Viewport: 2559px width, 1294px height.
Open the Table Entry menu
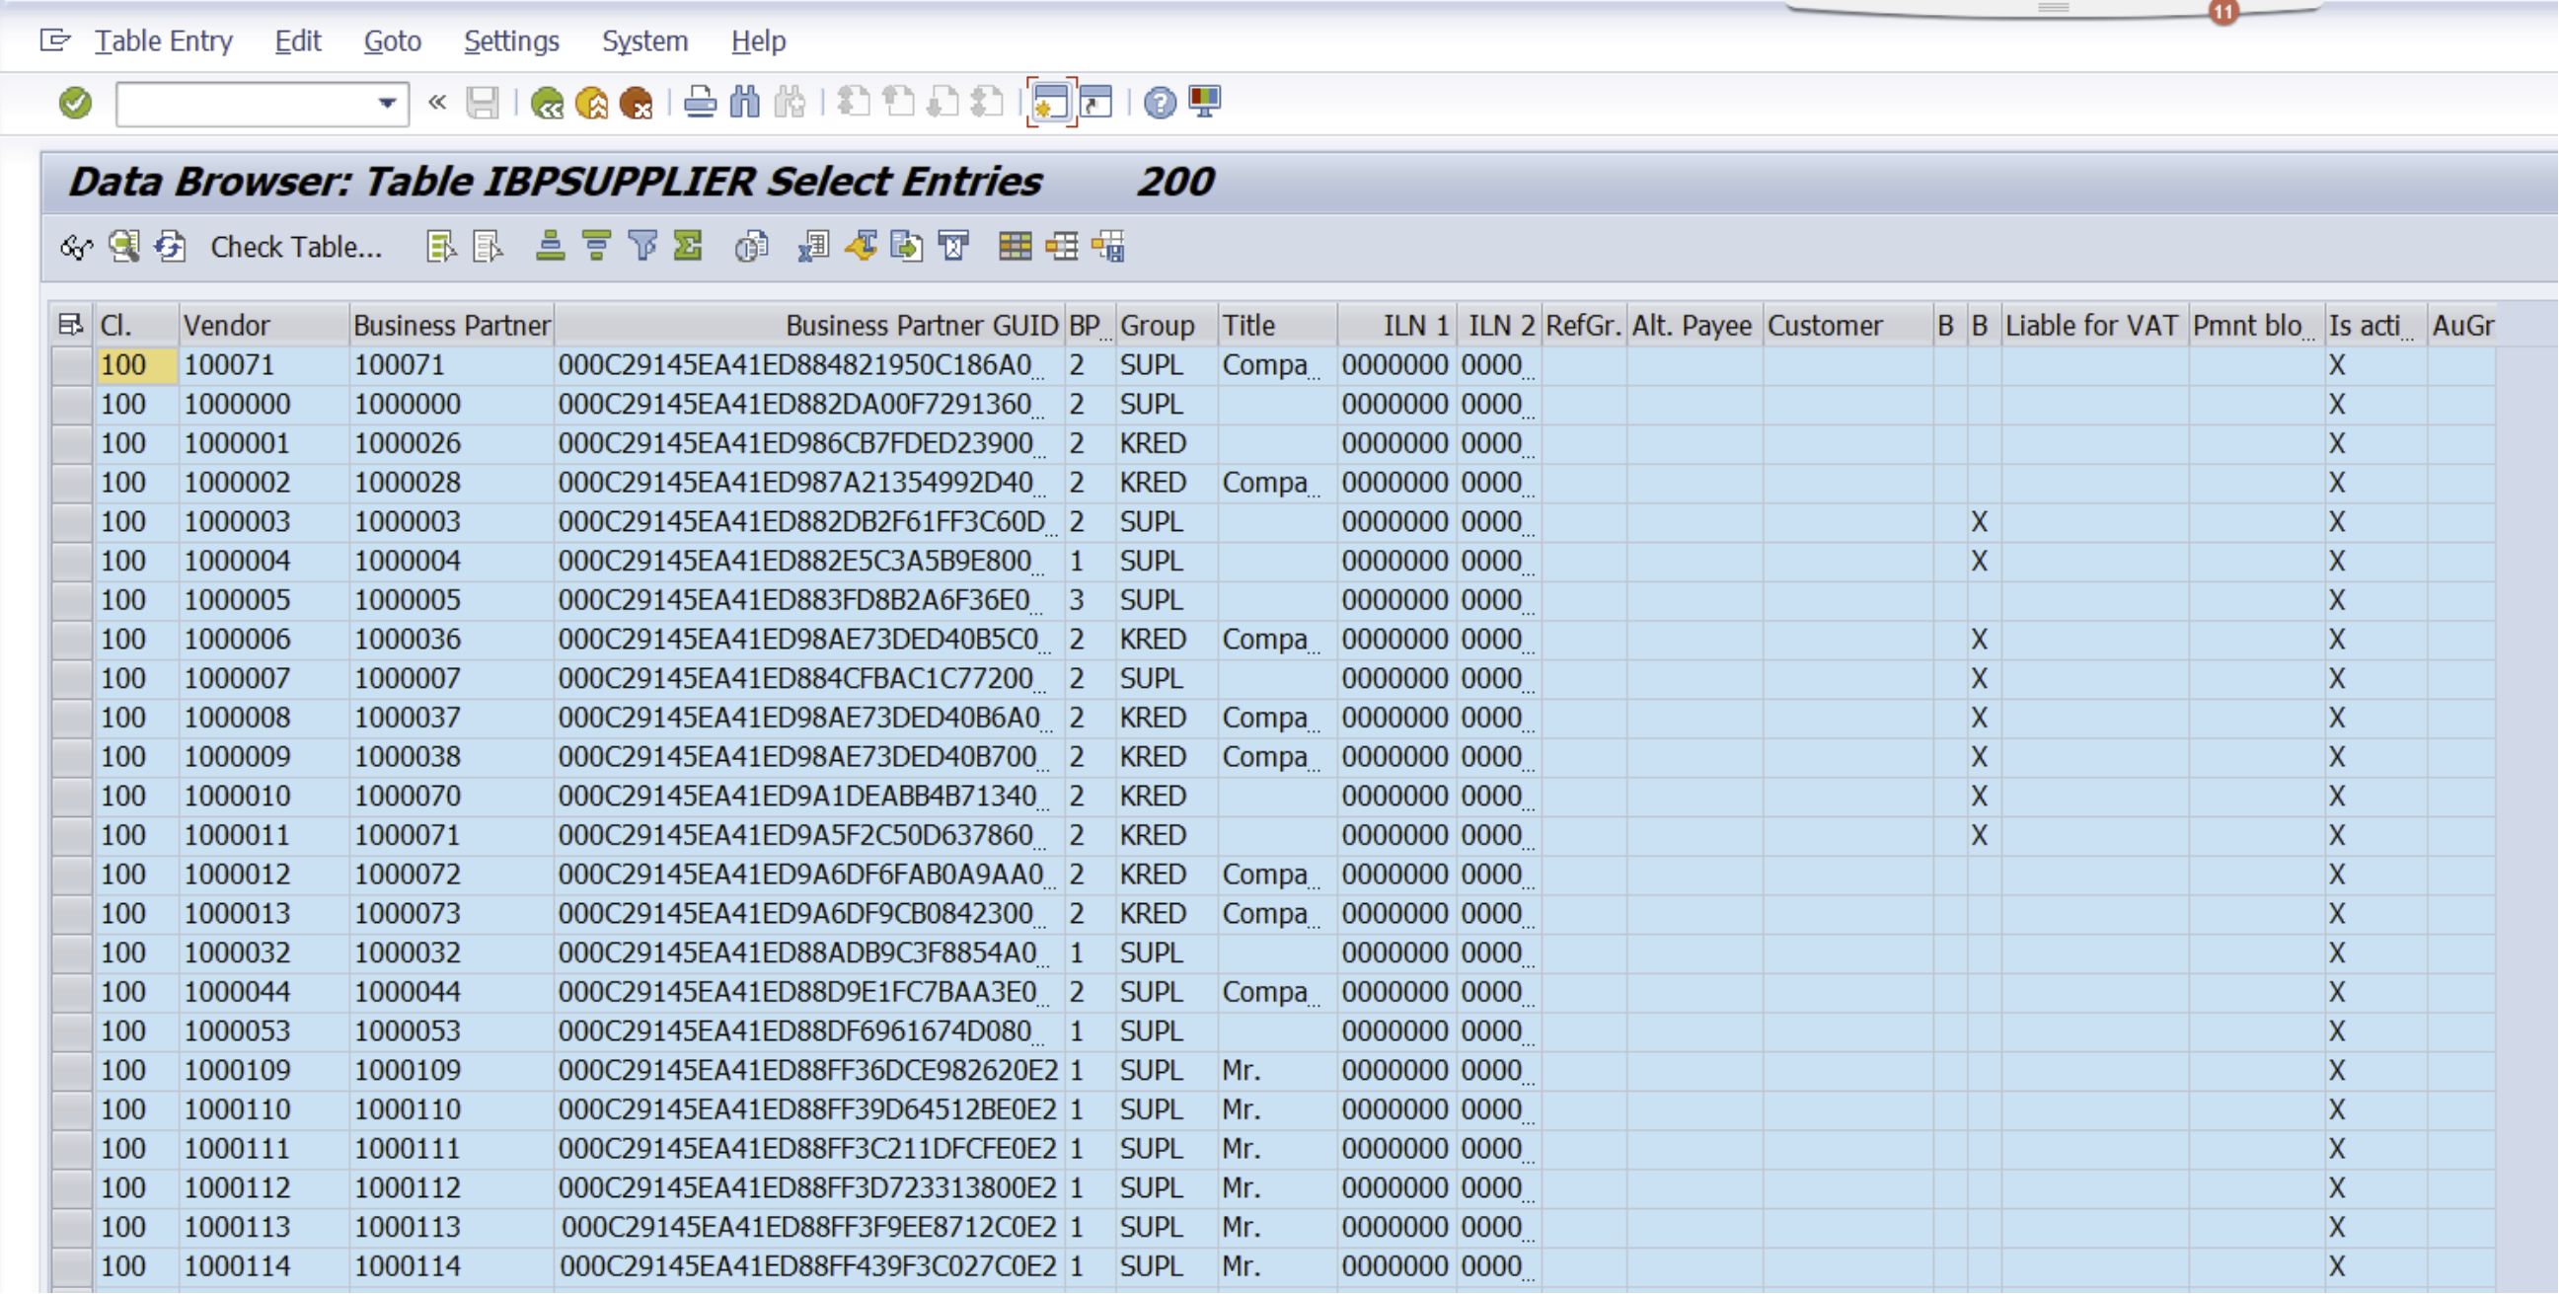pos(164,40)
